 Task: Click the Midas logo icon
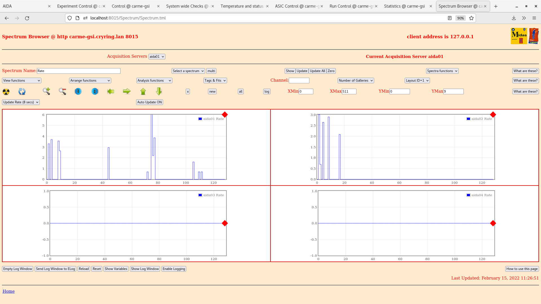point(519,36)
